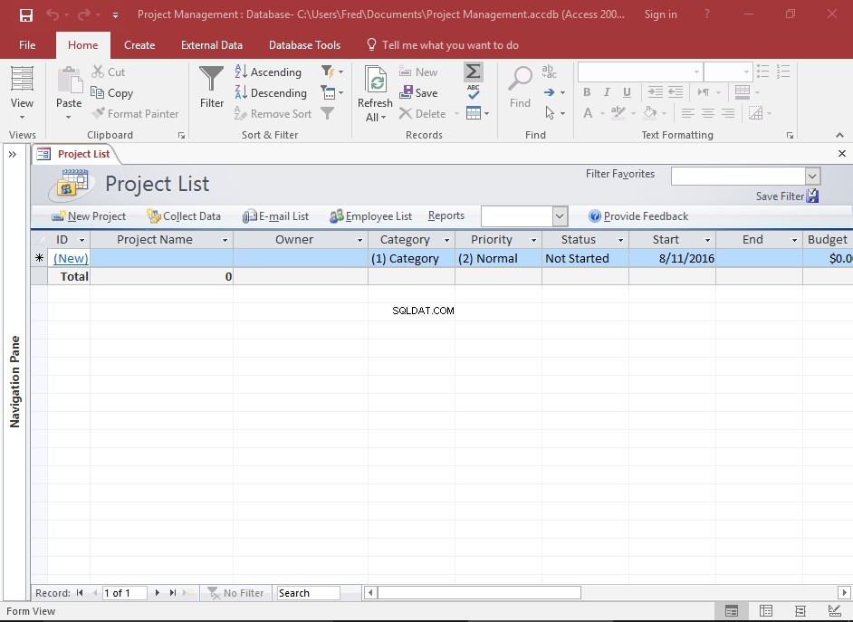Click the bullets list icon

point(762,72)
